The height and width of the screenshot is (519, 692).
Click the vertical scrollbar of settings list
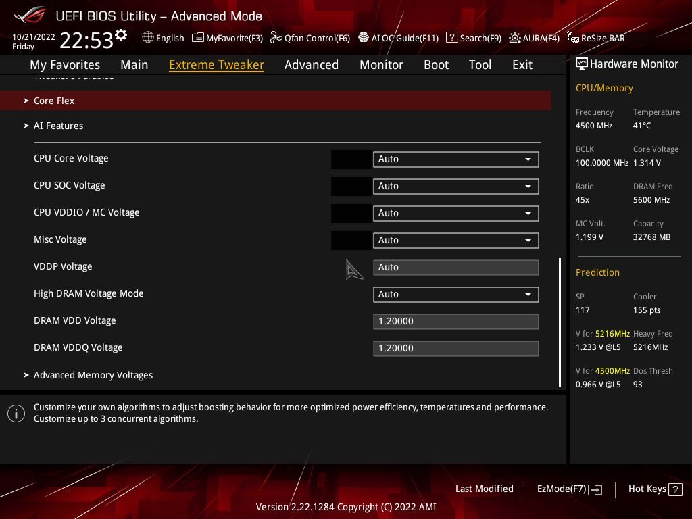coord(560,322)
